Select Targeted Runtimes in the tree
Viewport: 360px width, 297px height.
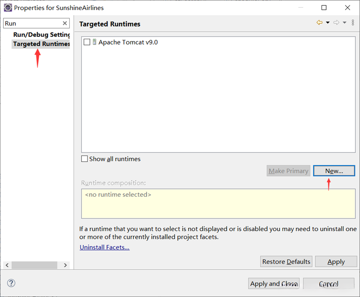[41, 44]
